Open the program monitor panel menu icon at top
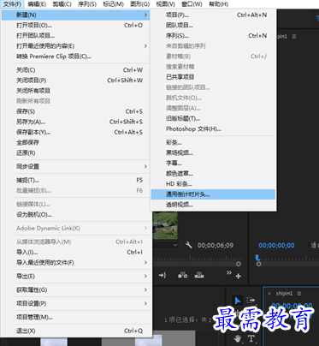The image size is (319, 346). pos(294,36)
